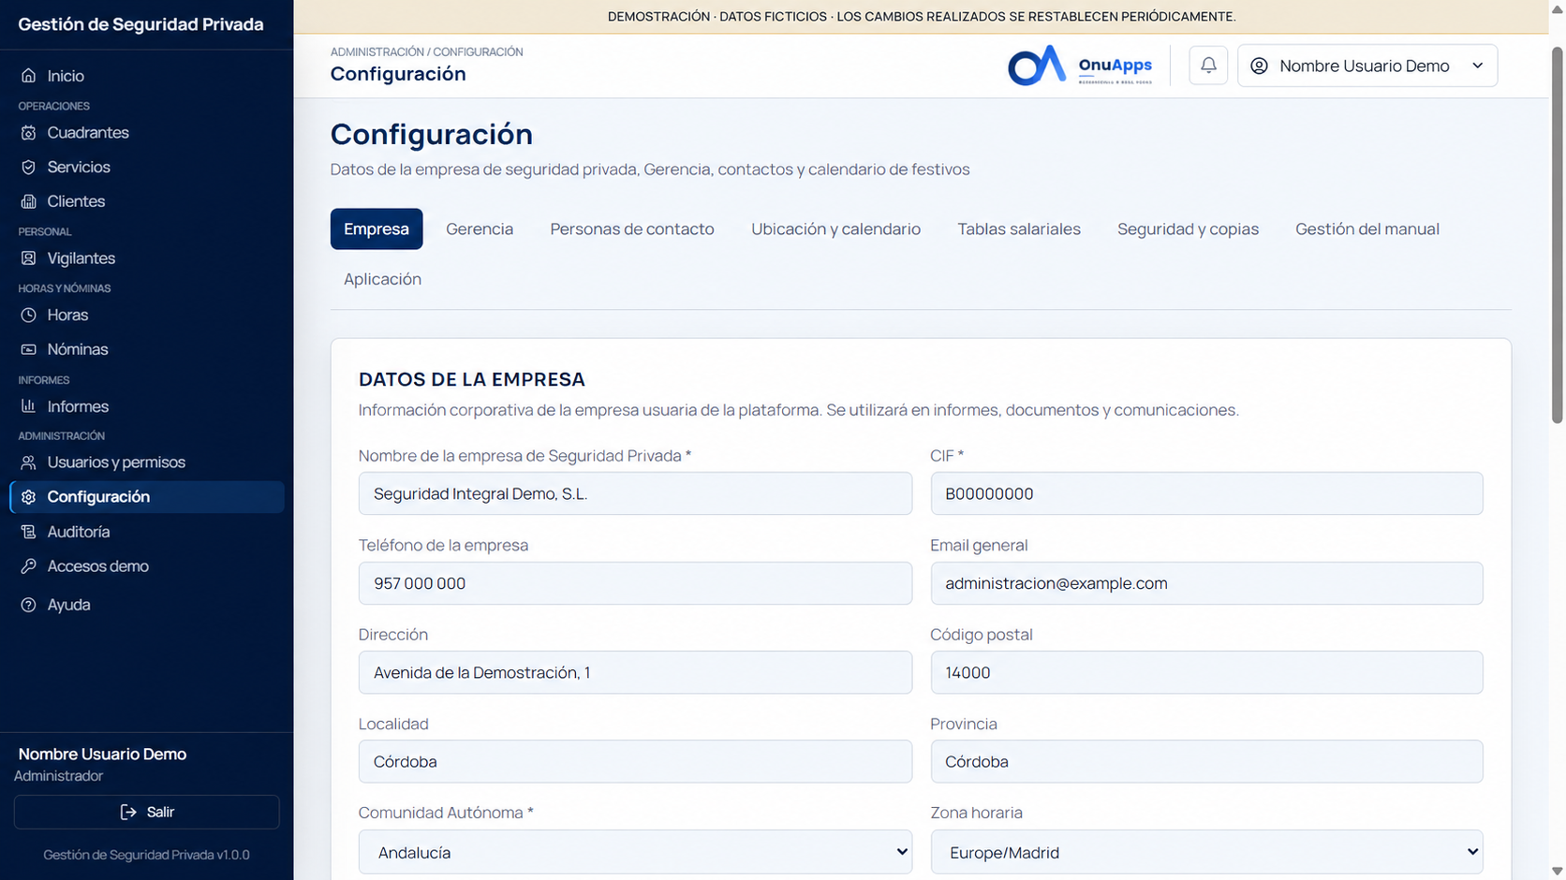Open Usuarios y permisos page
The width and height of the screenshot is (1566, 880).
147,462
